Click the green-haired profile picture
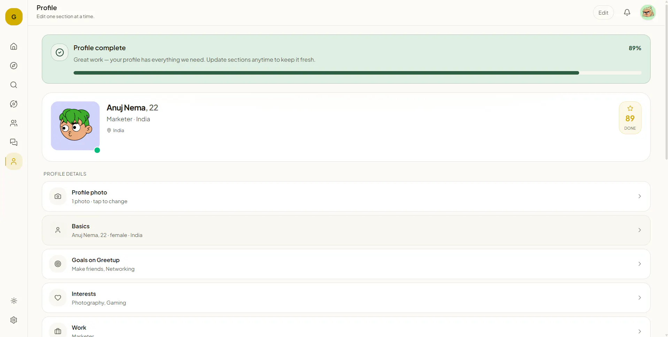668x337 pixels. [x=75, y=126]
